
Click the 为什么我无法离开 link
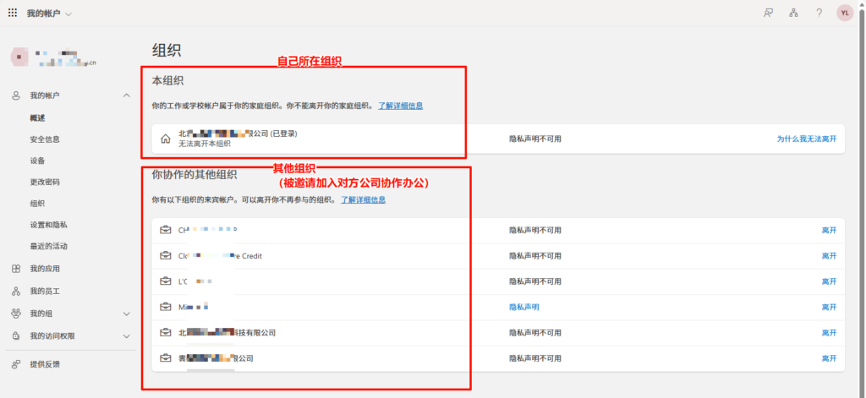pos(806,139)
